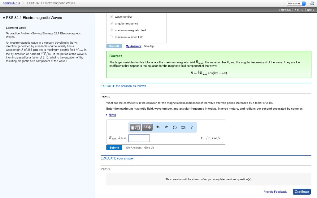317x198 pixels.
Task: Toggle the maximum electric field checkbox
Action: (111, 37)
